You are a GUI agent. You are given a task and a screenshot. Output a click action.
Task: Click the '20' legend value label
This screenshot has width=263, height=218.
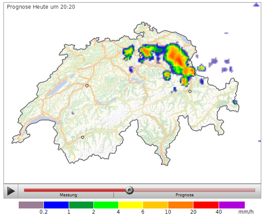pyautogui.click(x=193, y=212)
